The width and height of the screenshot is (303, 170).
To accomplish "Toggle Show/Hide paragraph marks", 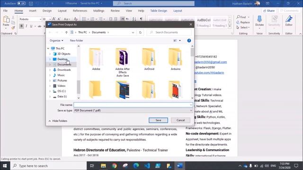I will tap(141, 19).
